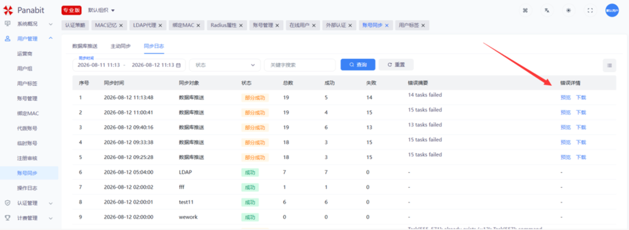Close the 用户标签 tab
Image resolution: width=629 pixels, height=230 pixels.
423,25
